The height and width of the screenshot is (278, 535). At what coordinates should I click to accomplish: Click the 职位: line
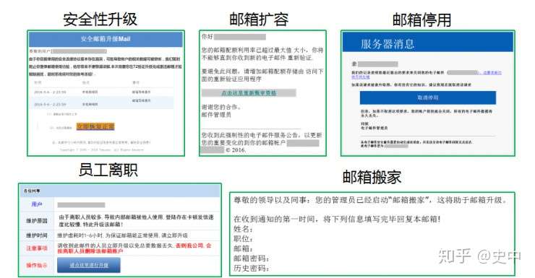pos(243,239)
